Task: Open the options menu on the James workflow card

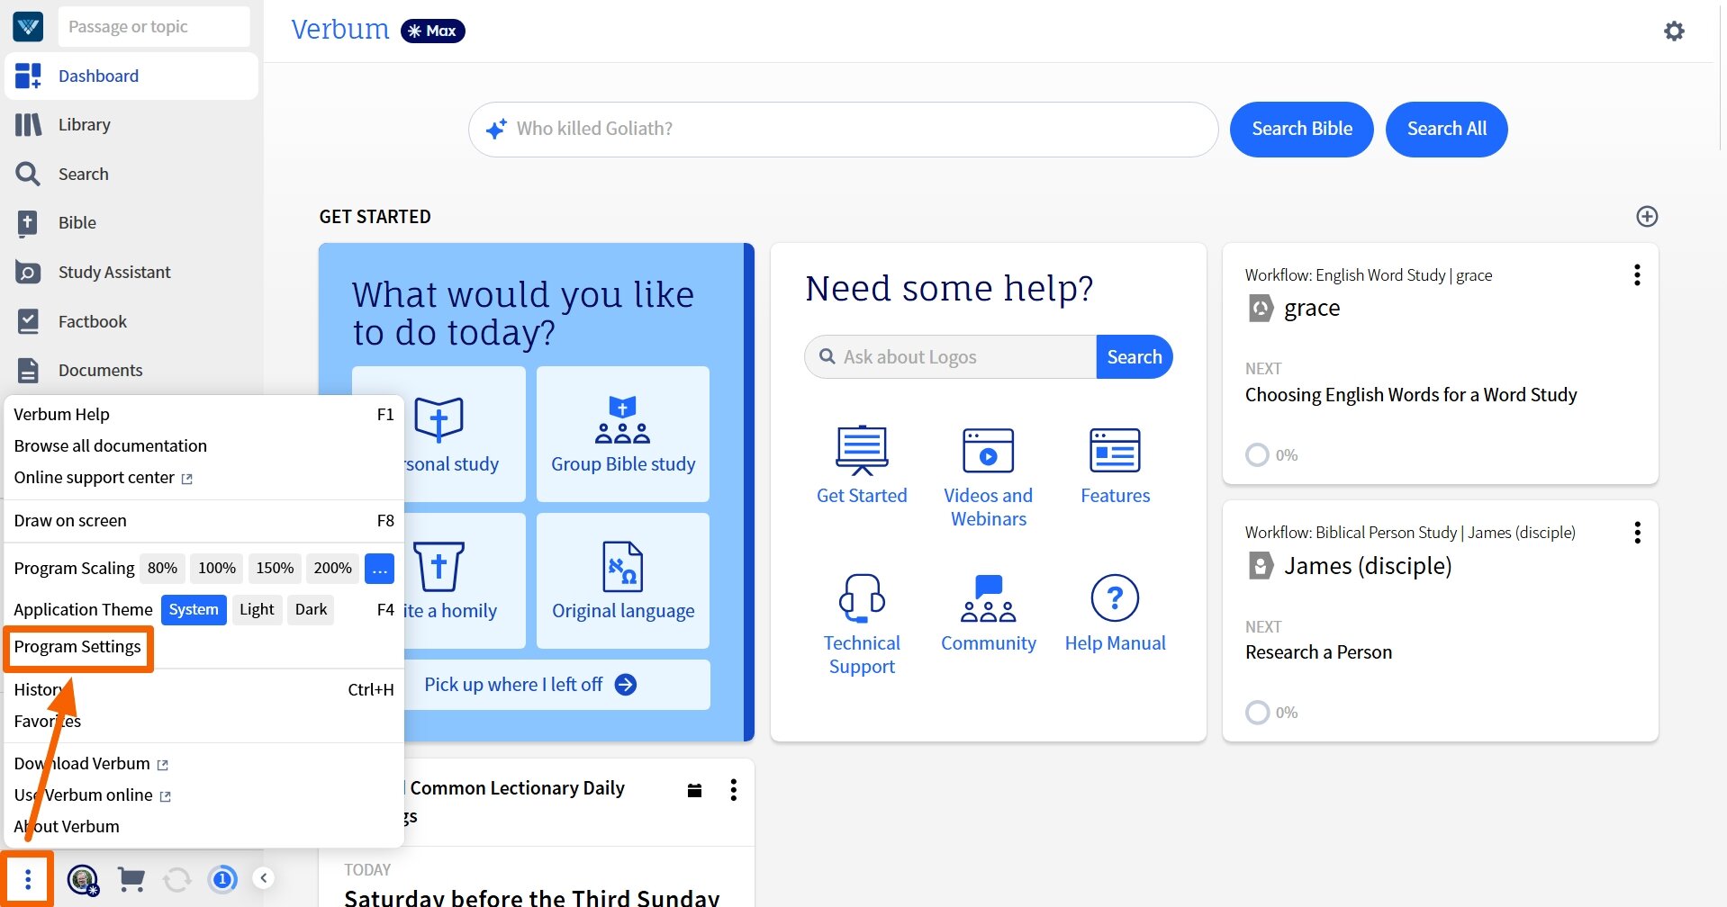Action: [1637, 533]
